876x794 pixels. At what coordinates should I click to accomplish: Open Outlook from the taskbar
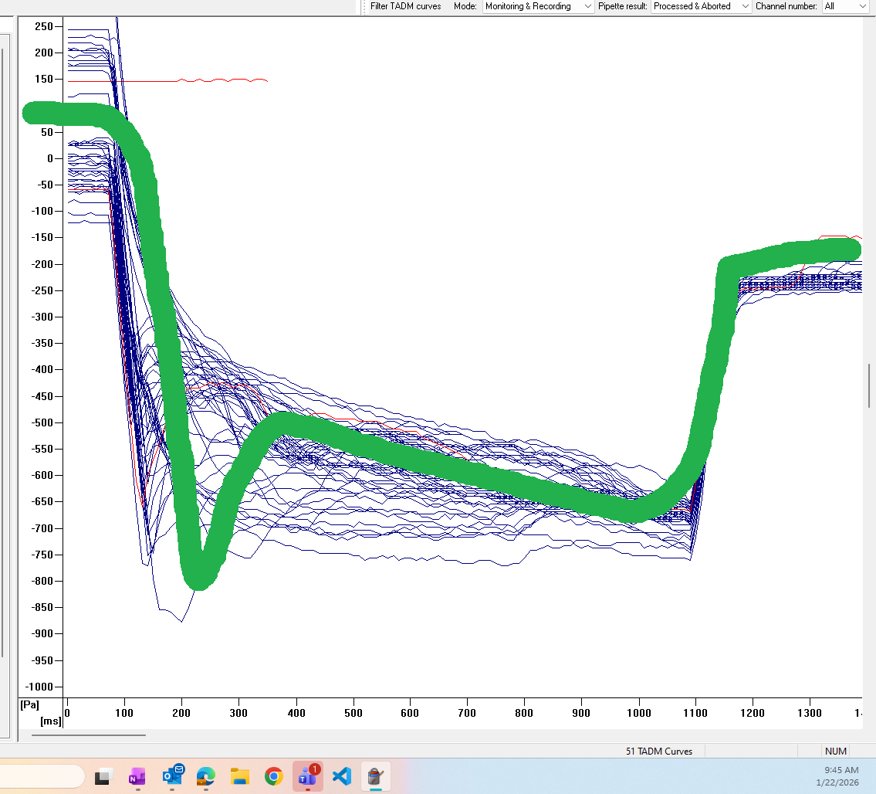pyautogui.click(x=172, y=776)
